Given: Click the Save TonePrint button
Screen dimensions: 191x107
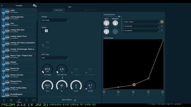Looking at the screenshot, I should (x=69, y=100).
